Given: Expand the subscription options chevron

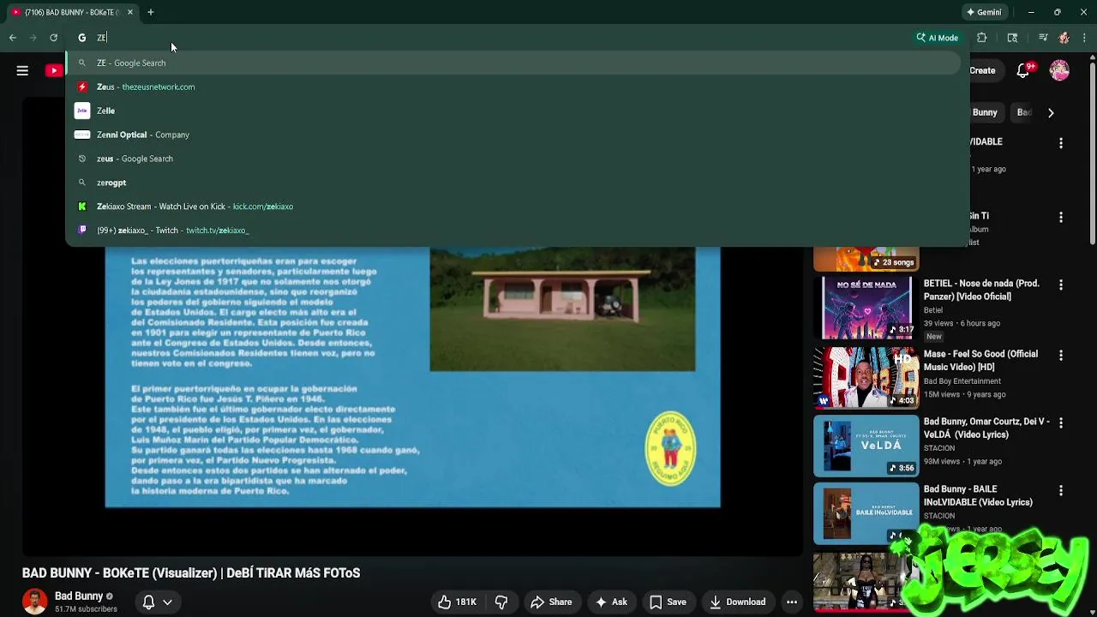Looking at the screenshot, I should [167, 602].
